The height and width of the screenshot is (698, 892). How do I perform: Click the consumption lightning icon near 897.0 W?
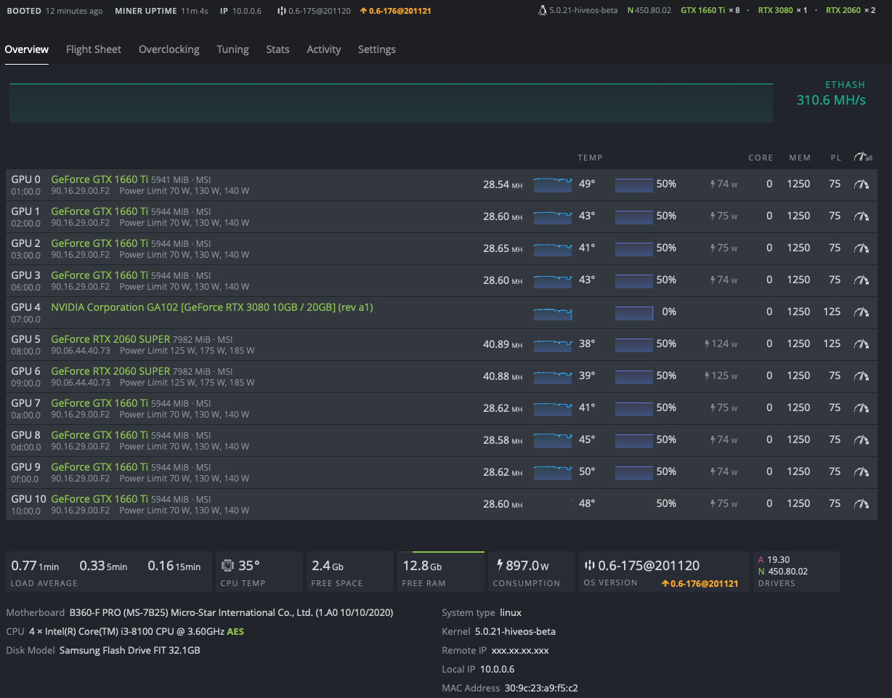[x=500, y=565]
